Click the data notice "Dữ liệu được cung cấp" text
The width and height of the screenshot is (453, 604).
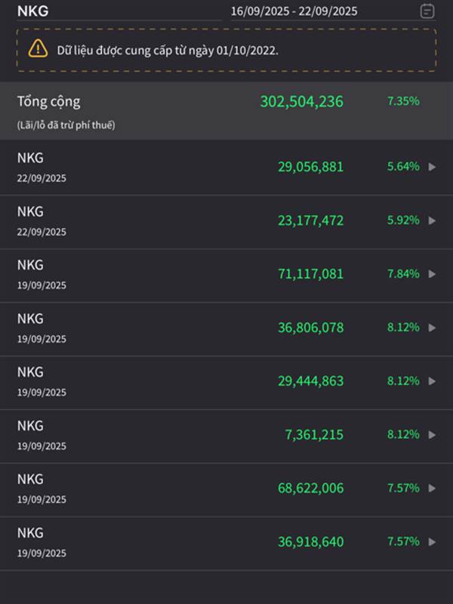click(x=168, y=50)
